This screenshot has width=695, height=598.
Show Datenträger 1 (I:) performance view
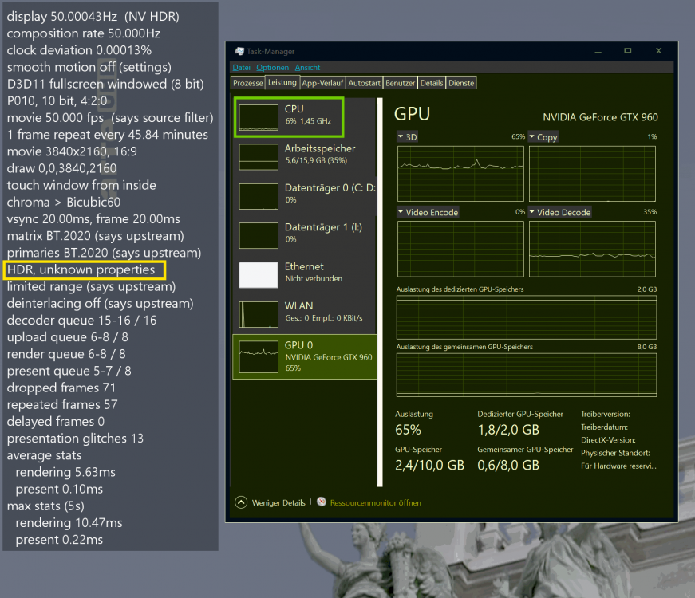[x=319, y=233]
